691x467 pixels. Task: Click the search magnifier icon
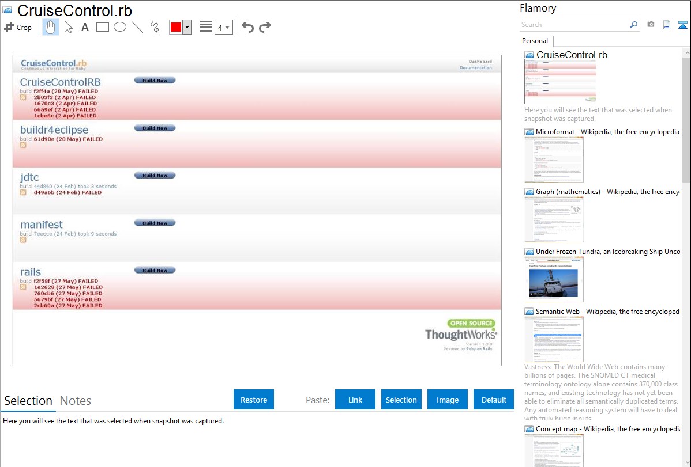[634, 25]
